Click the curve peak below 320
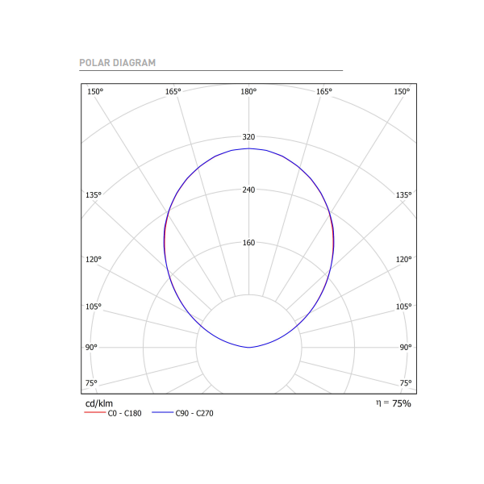484x484 pixels. 248,148
